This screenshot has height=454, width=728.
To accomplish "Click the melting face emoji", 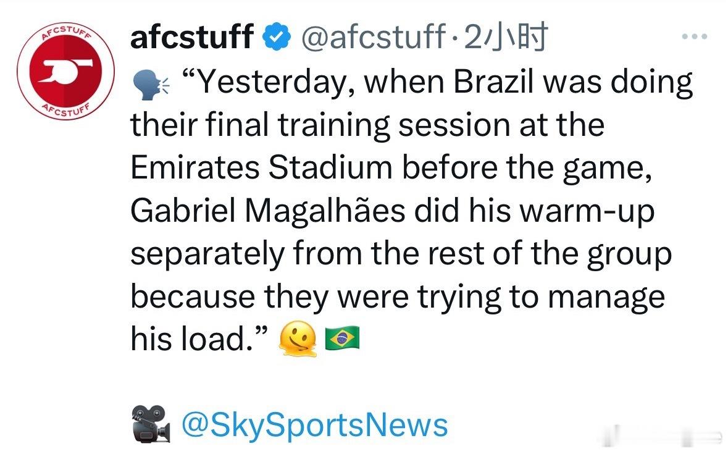I will (298, 340).
